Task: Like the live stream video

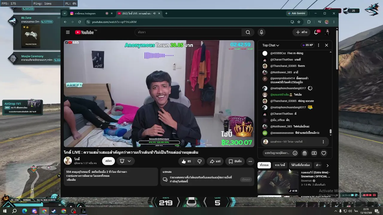Action: (186, 161)
